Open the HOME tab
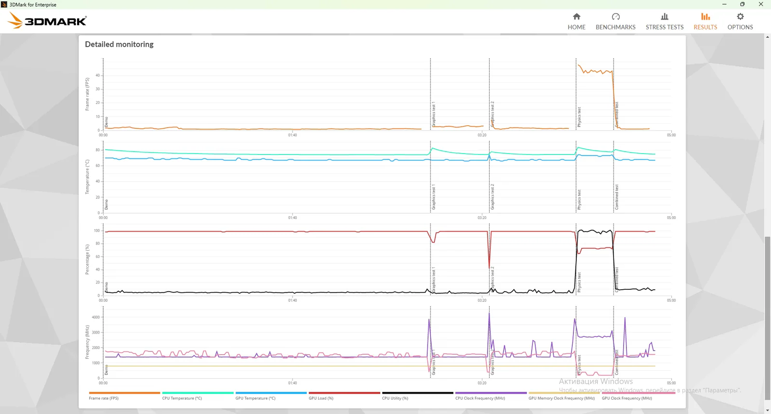 click(x=576, y=22)
